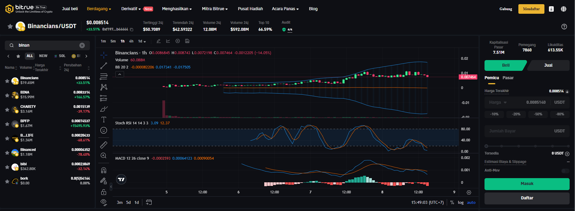This screenshot has height=211, width=575.
Task: Toggle favorite star for BINA row
Action: pyautogui.click(x=7, y=95)
